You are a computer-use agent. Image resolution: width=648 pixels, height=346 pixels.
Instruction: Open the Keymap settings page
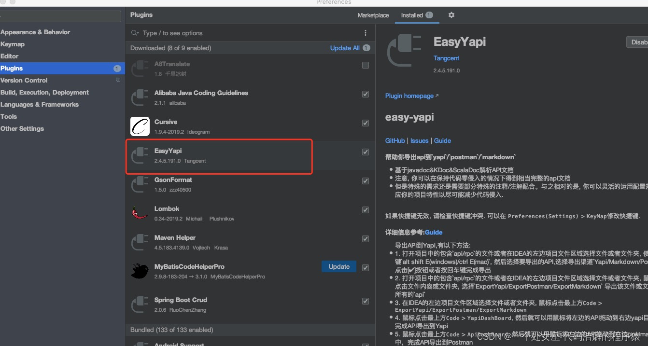click(x=13, y=44)
